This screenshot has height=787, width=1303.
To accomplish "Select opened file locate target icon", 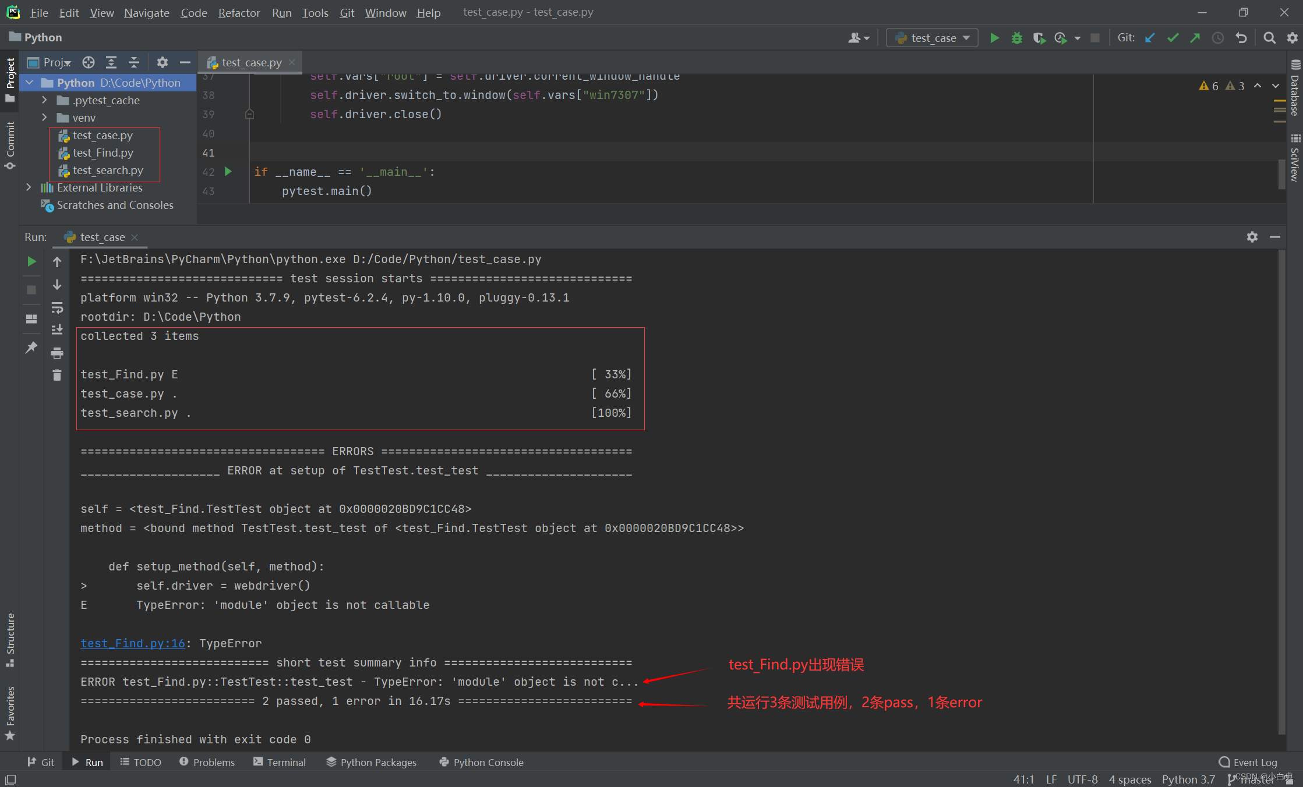I will coord(89,62).
